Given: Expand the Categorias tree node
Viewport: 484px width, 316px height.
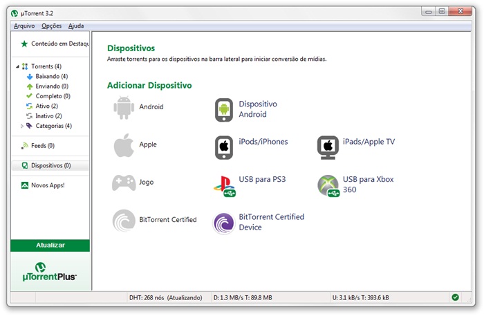Looking at the screenshot, I should (x=22, y=126).
